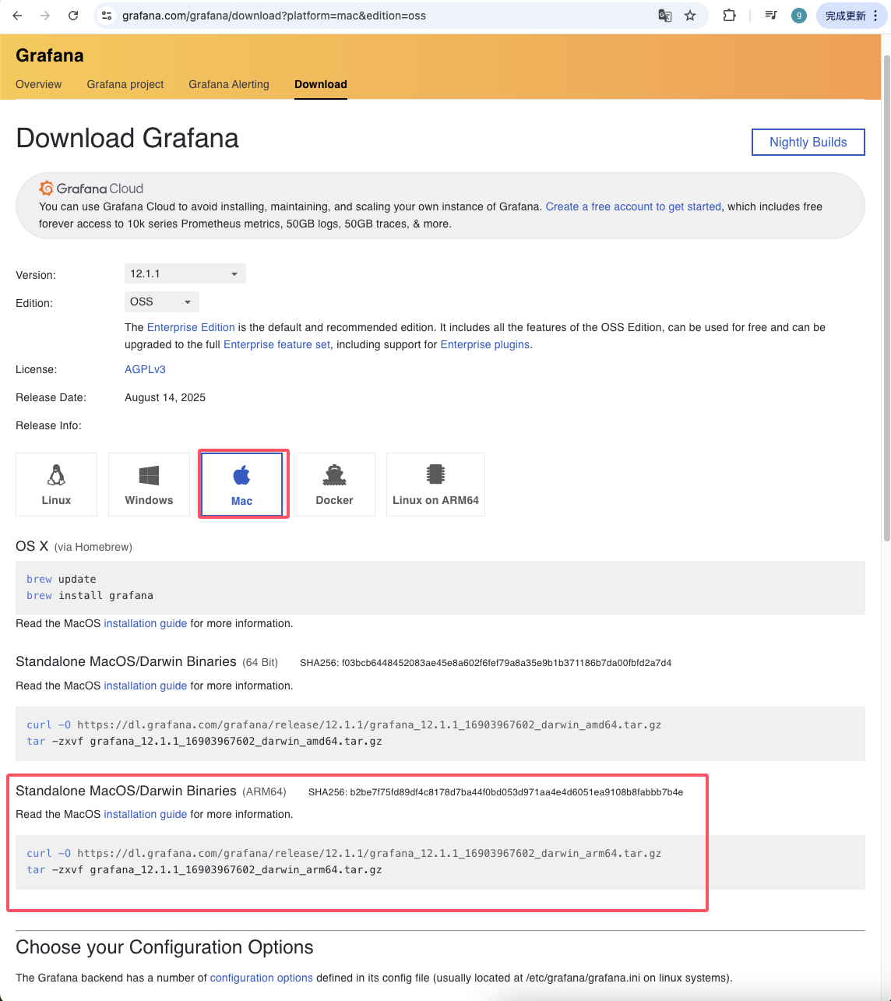Click the SHA256 hash starting b2be7f

(516, 792)
